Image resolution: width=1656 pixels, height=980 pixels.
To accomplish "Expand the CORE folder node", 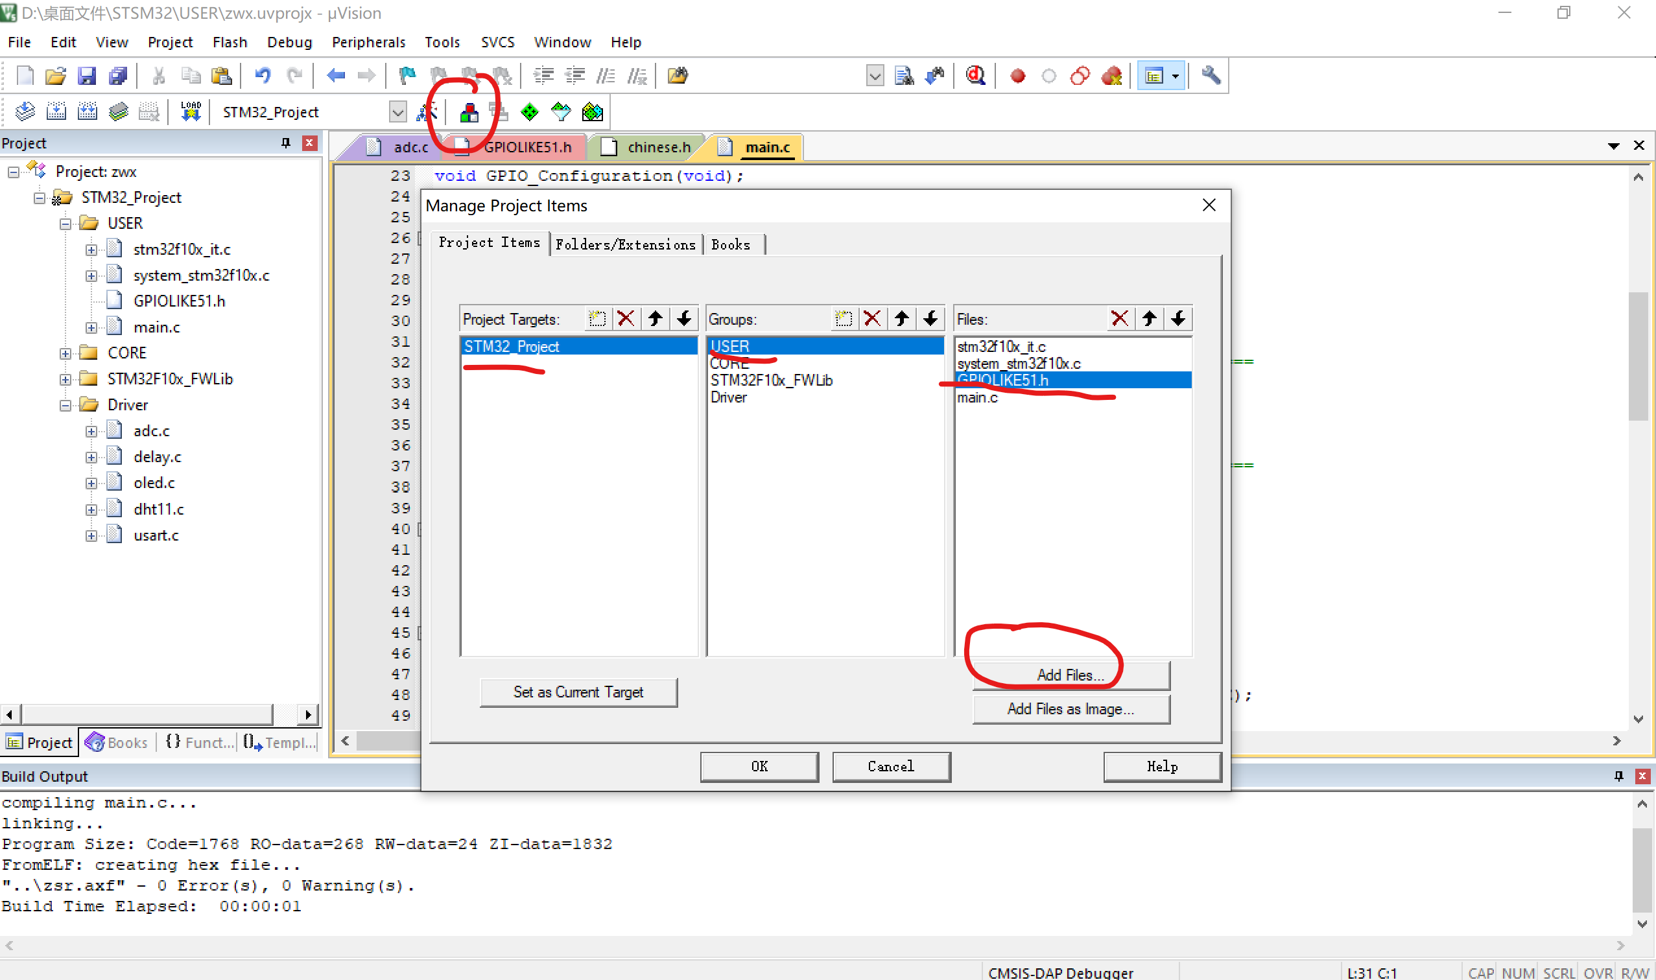I will click(x=65, y=353).
